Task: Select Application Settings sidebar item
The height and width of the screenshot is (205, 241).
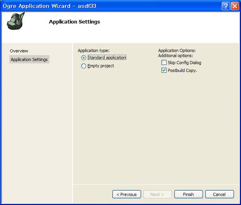Action: (x=29, y=59)
